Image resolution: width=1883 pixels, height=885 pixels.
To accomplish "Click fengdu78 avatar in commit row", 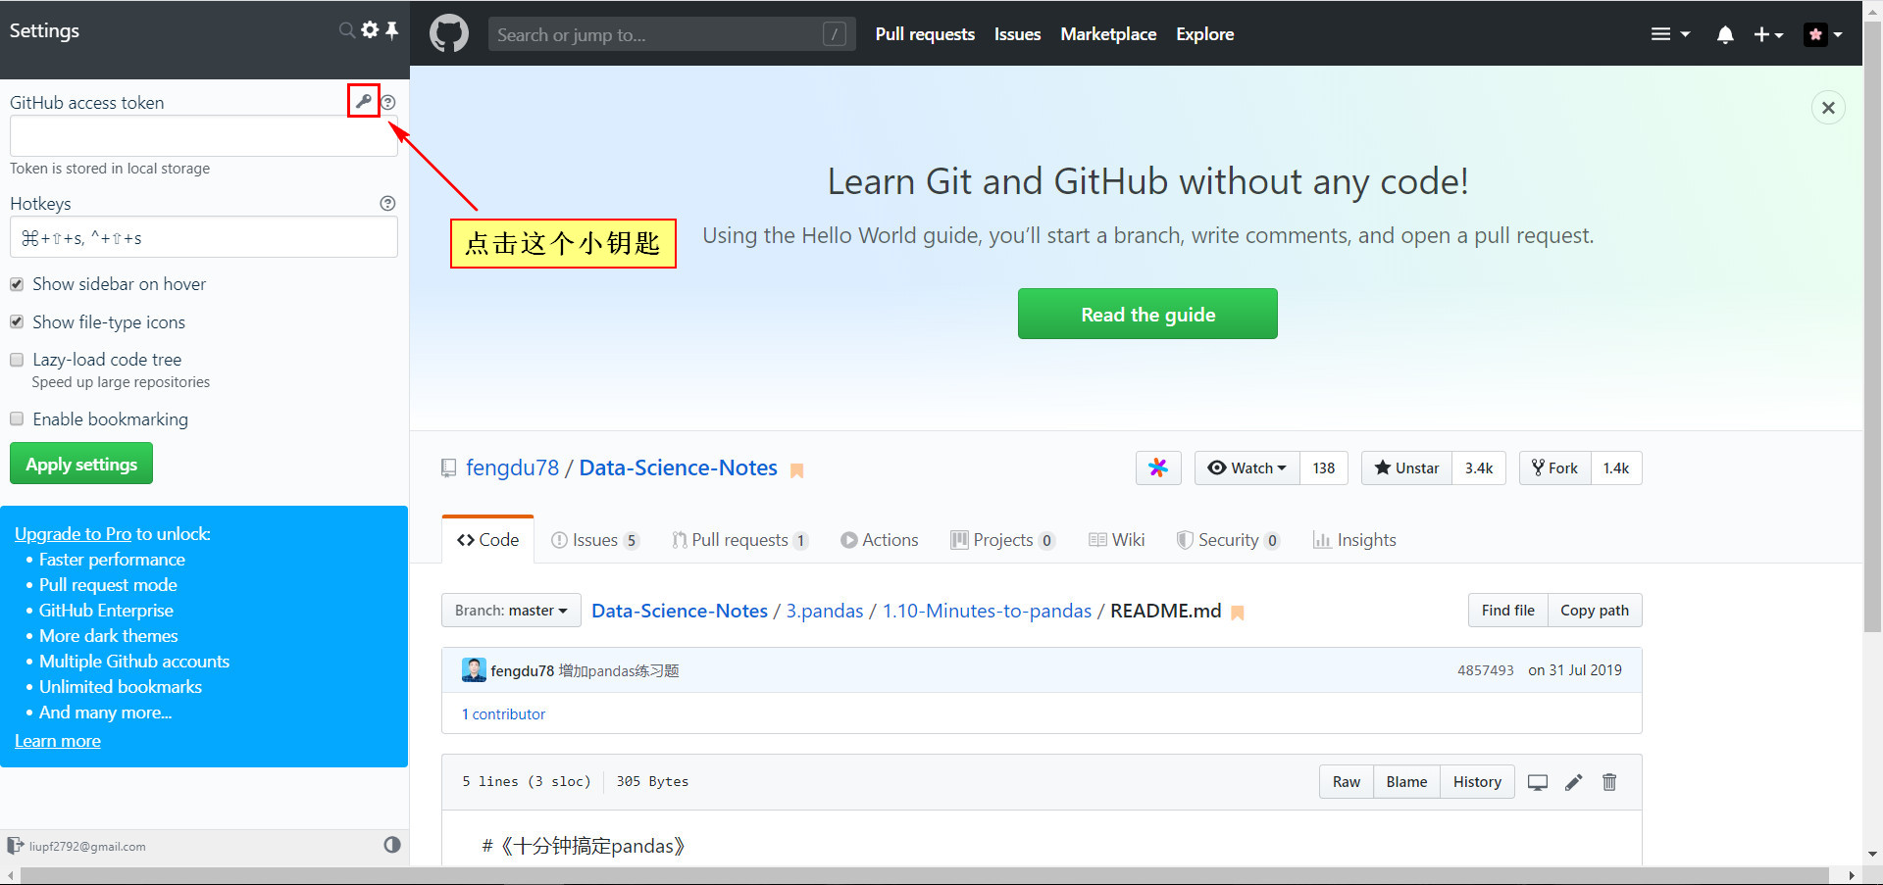I will click(x=474, y=670).
